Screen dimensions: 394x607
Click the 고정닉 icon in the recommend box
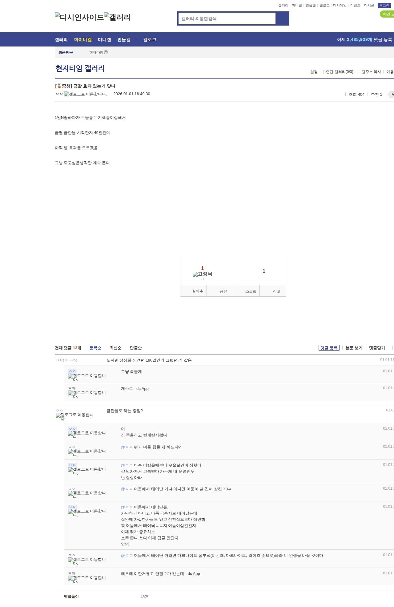[x=202, y=274]
